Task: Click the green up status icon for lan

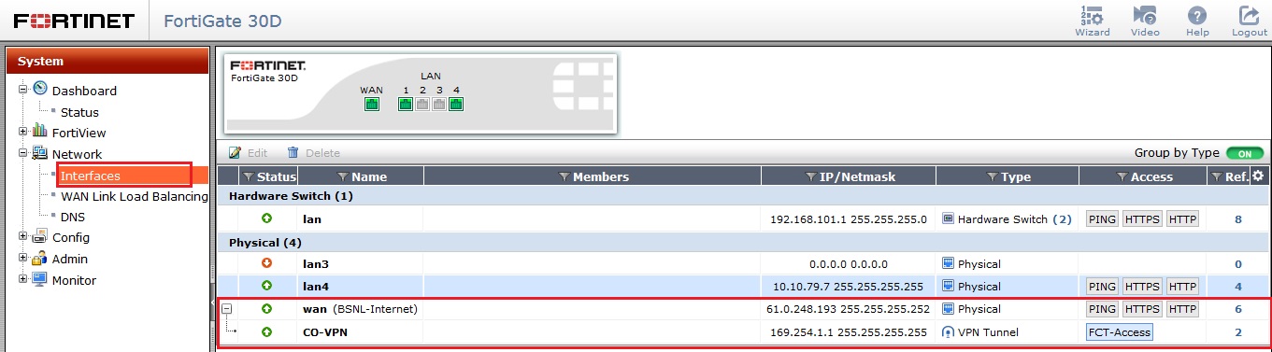Action: (266, 219)
